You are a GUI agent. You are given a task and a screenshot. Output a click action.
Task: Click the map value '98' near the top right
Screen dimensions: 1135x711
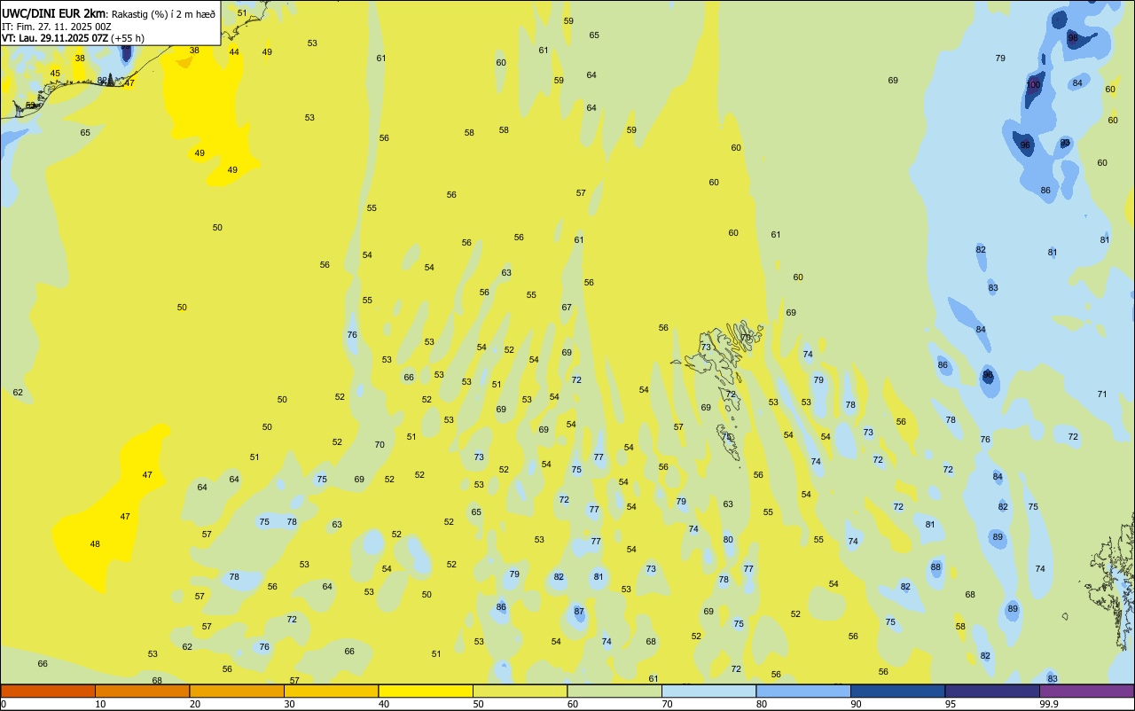[x=1073, y=37]
